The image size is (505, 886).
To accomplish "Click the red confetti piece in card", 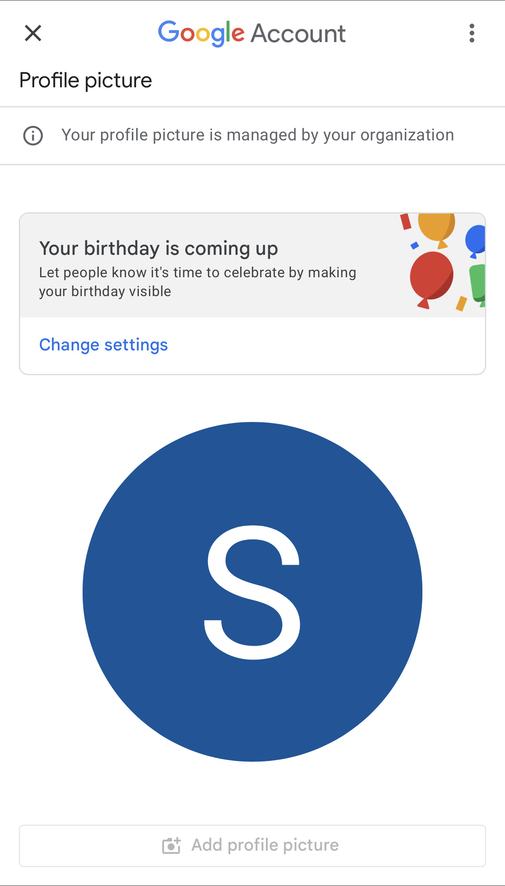I will pos(405,222).
